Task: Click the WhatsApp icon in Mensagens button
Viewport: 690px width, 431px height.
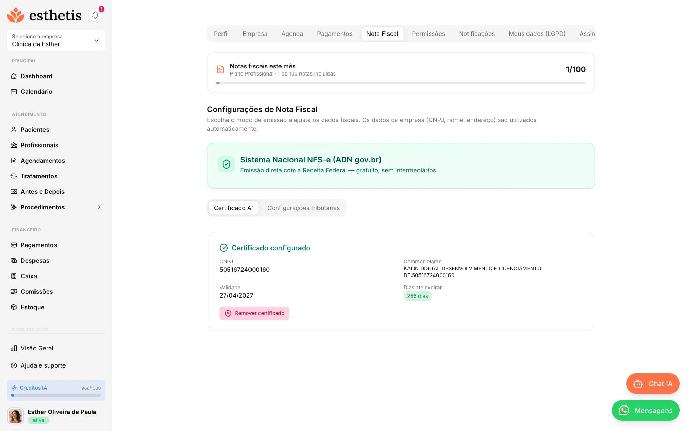Action: click(624, 410)
